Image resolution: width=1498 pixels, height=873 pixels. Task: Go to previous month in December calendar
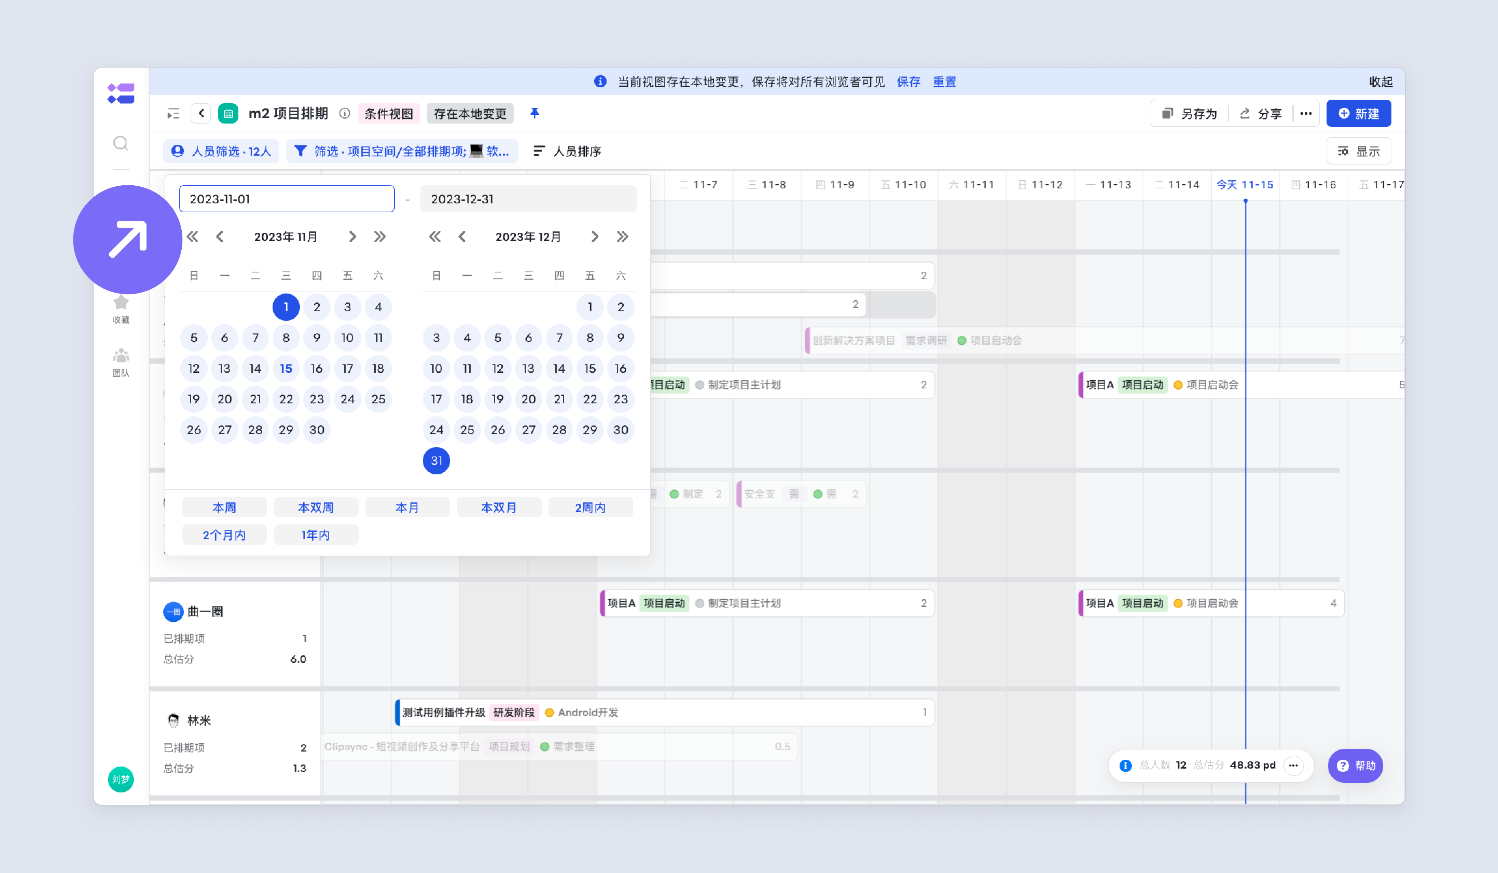tap(462, 237)
